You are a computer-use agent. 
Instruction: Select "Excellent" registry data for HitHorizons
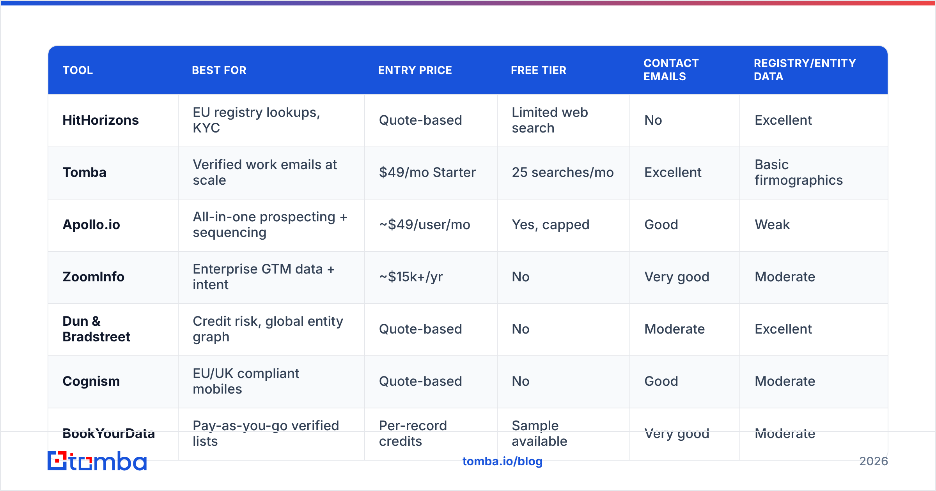[783, 120]
